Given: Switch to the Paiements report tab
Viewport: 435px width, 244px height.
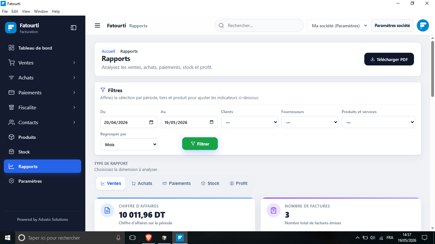Looking at the screenshot, I should 176,183.
